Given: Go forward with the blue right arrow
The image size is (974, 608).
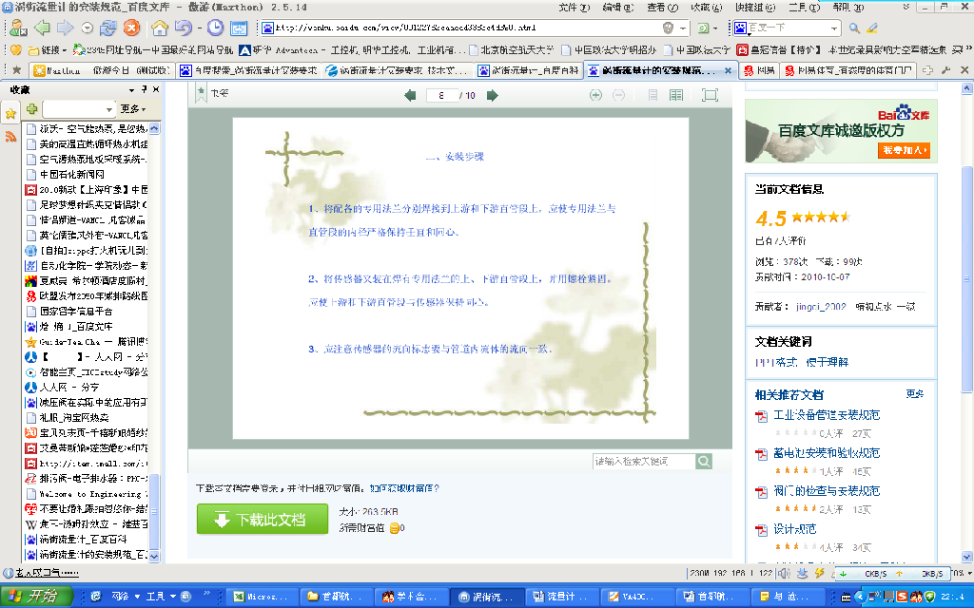Looking at the screenshot, I should (x=65, y=28).
